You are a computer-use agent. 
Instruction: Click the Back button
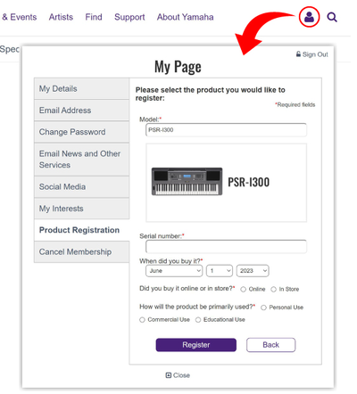[270, 345]
